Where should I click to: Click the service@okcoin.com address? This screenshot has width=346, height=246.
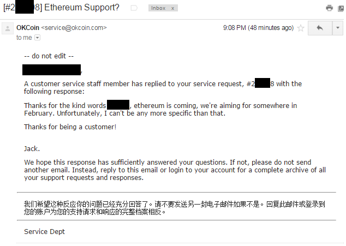74,28
